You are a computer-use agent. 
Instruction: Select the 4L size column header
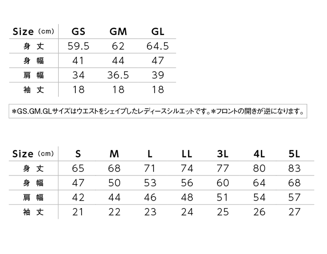(x=259, y=154)
